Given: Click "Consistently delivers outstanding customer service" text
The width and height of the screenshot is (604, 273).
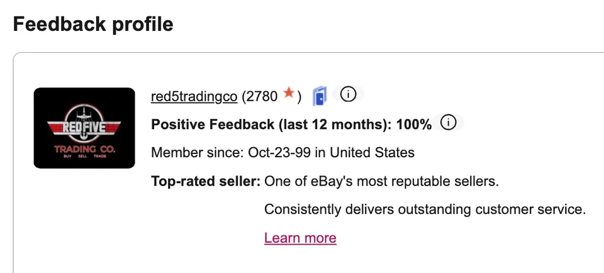Looking at the screenshot, I should click(x=425, y=209).
